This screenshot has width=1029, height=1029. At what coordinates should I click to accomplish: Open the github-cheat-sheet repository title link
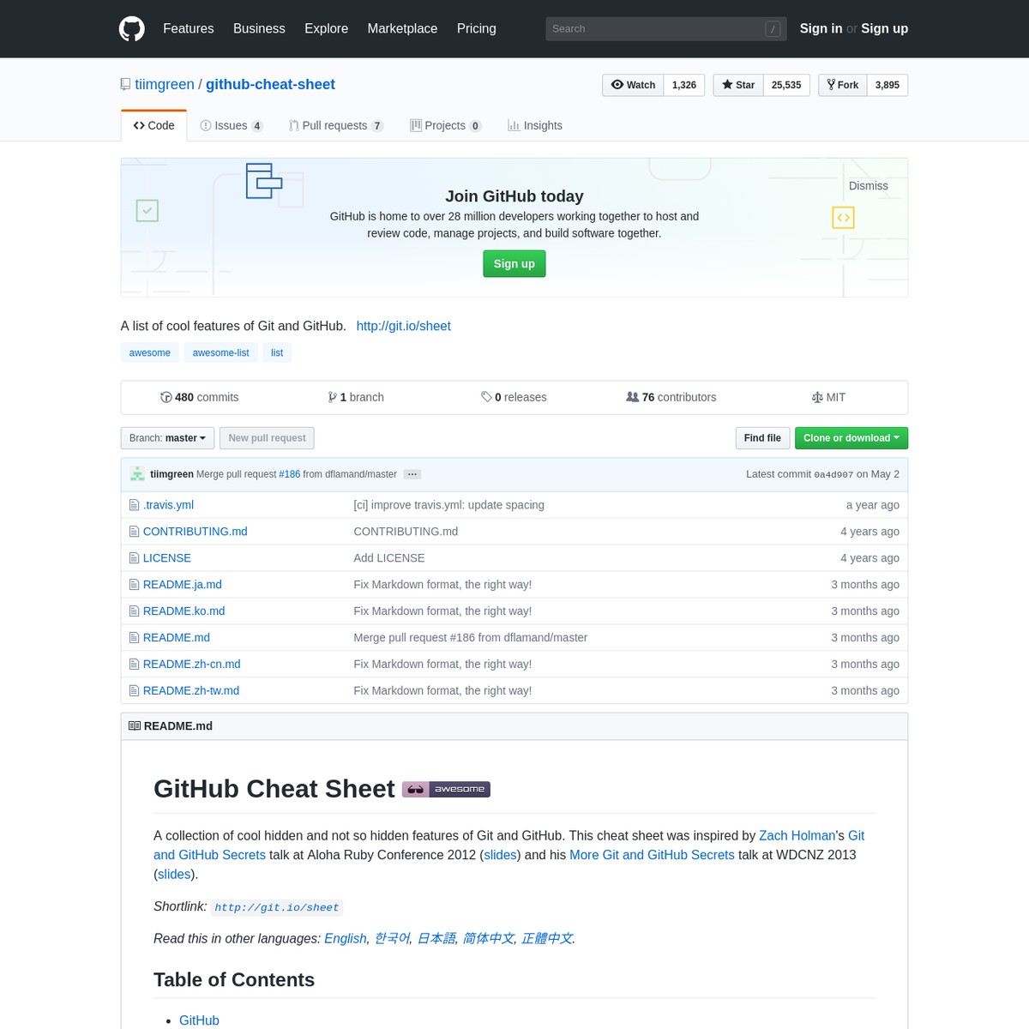point(270,84)
